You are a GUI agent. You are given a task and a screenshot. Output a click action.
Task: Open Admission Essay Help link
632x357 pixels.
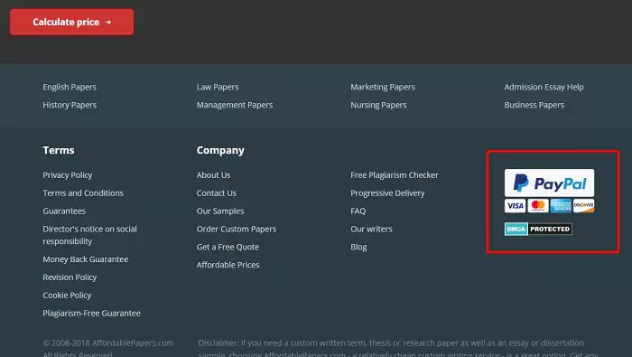544,87
